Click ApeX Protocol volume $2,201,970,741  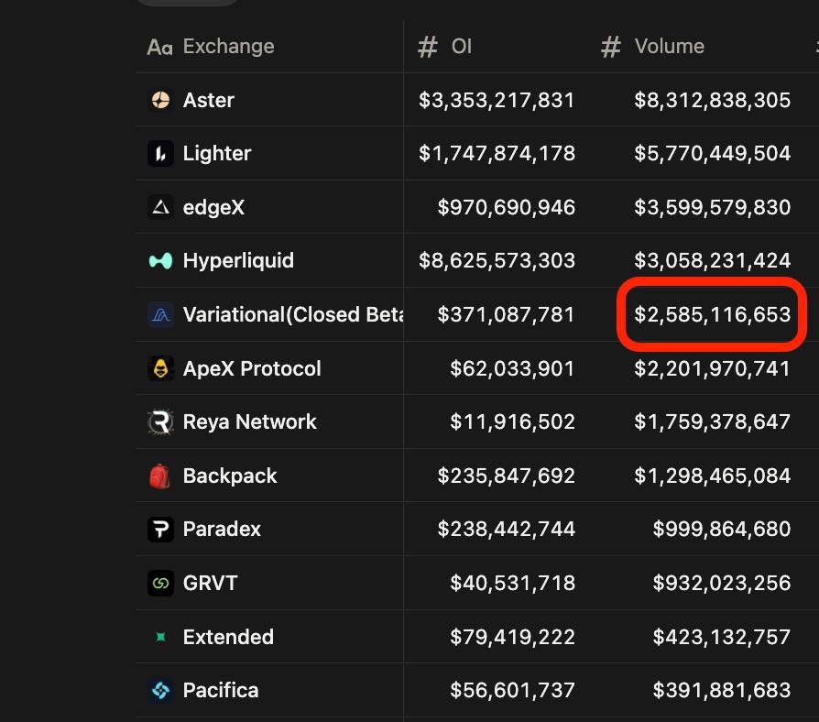pyautogui.click(x=712, y=368)
